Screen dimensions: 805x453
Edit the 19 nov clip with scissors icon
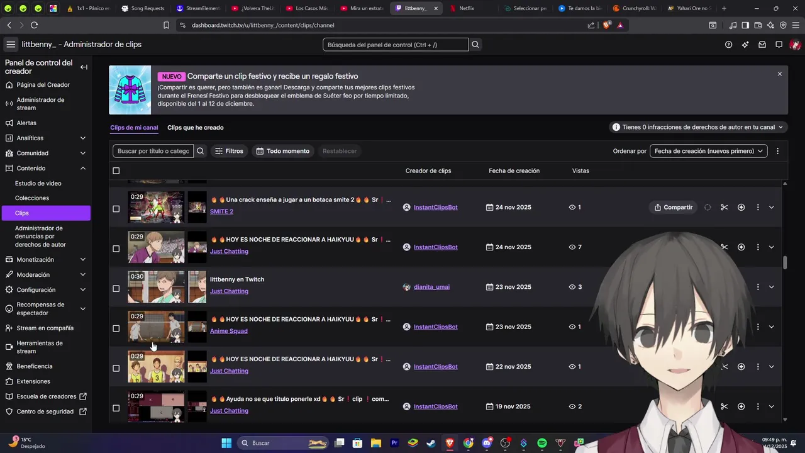(x=724, y=406)
